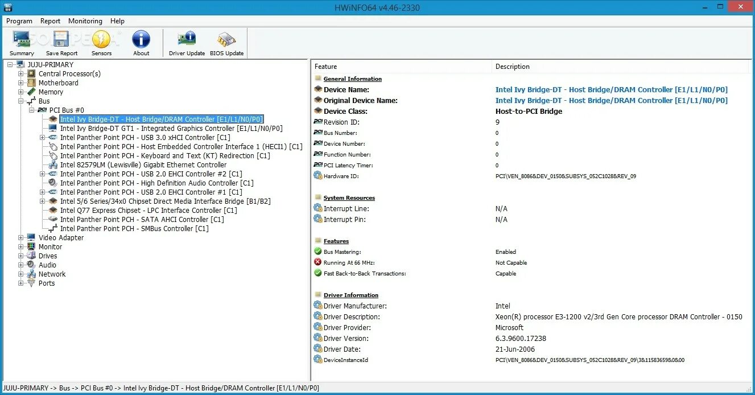Click the Memory node icon
Image resolution: width=755 pixels, height=395 pixels.
click(32, 92)
